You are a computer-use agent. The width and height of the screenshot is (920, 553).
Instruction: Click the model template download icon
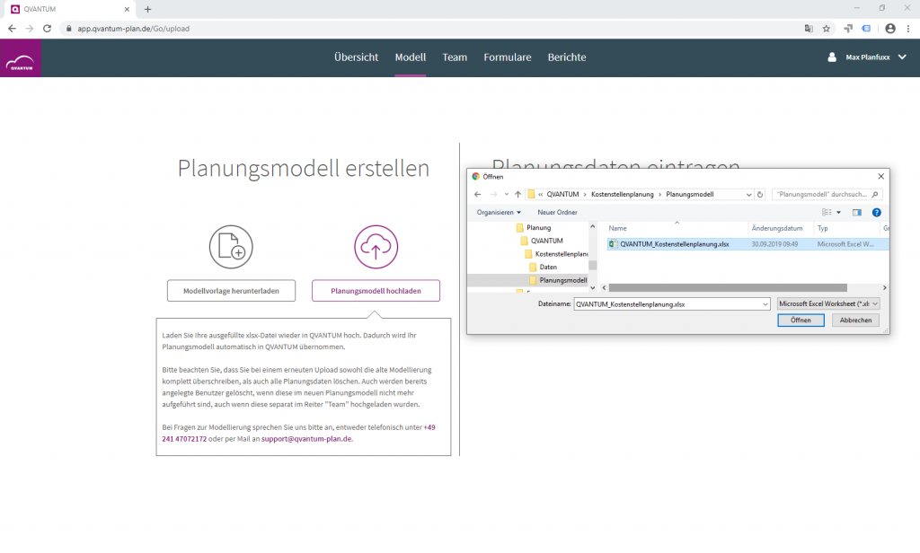tap(231, 247)
